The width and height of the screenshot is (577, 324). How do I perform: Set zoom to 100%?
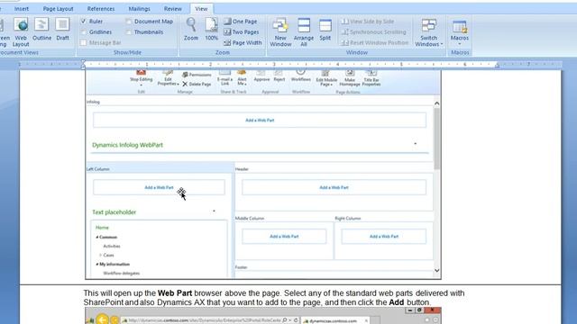coord(212,30)
